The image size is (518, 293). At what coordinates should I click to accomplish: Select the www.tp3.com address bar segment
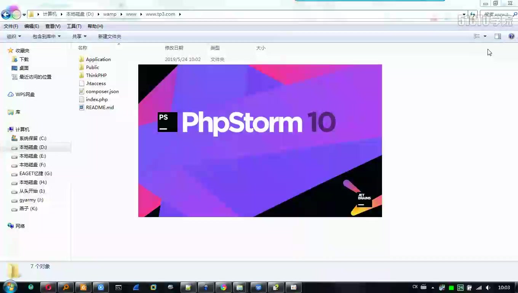(x=160, y=14)
